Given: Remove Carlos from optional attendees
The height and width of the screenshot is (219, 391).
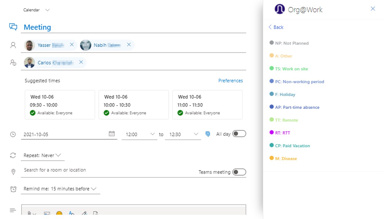Looking at the screenshot, I should (x=81, y=62).
